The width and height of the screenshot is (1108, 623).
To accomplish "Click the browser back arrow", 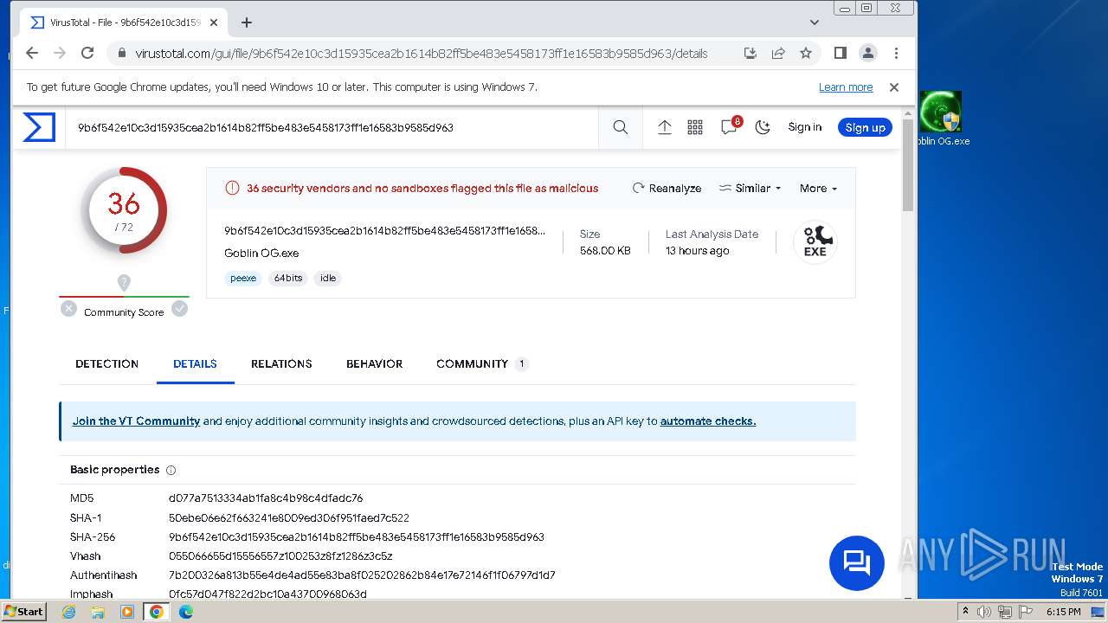I will tap(32, 53).
